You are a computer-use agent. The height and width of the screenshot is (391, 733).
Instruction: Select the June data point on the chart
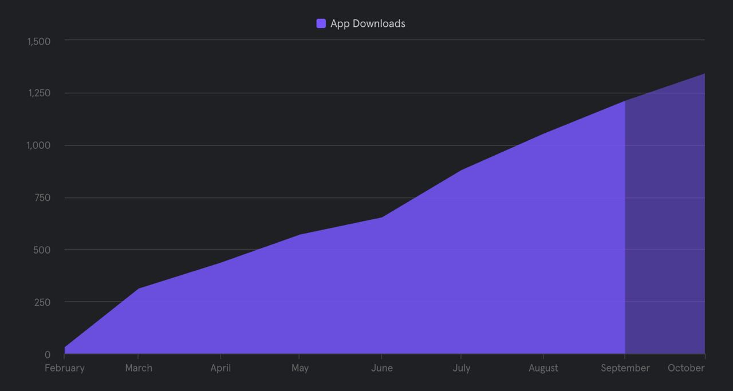tap(382, 217)
